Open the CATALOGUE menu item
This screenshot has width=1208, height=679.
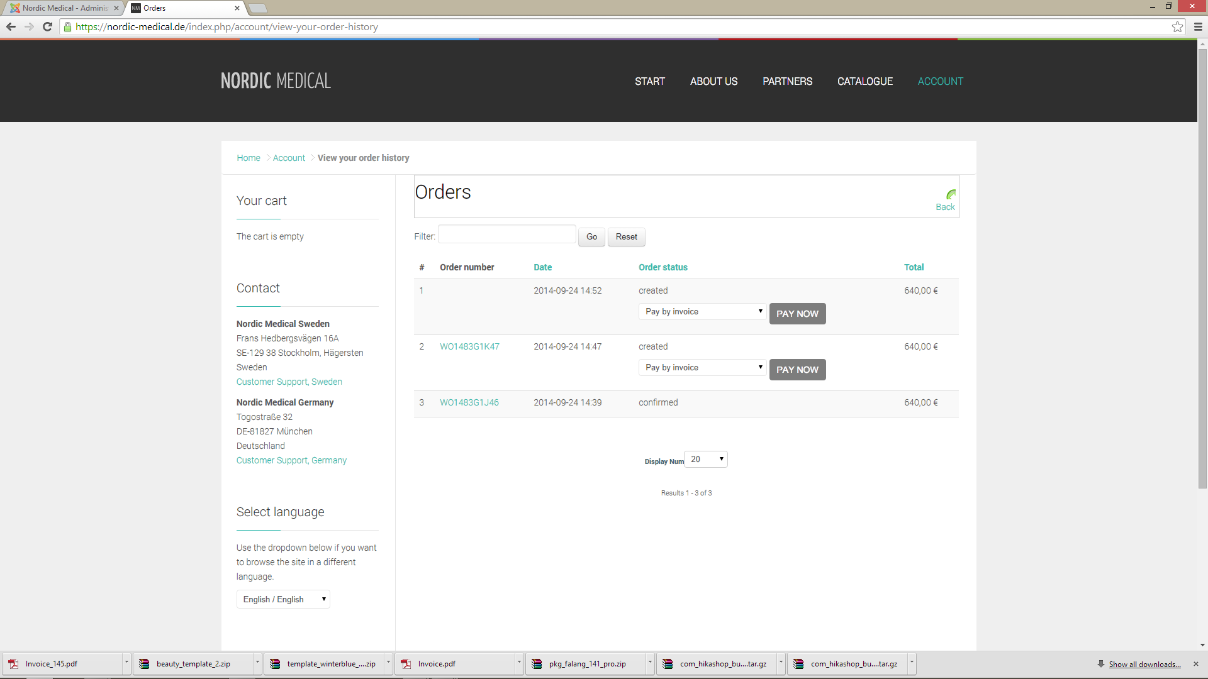pos(864,81)
